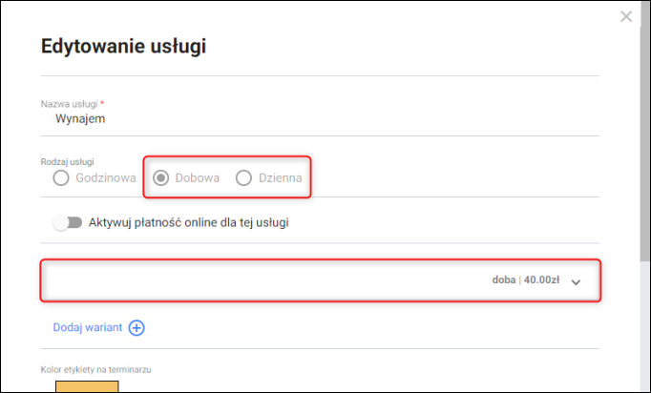
Task: Click the Nazwa usługi field label
Action: coord(69,103)
